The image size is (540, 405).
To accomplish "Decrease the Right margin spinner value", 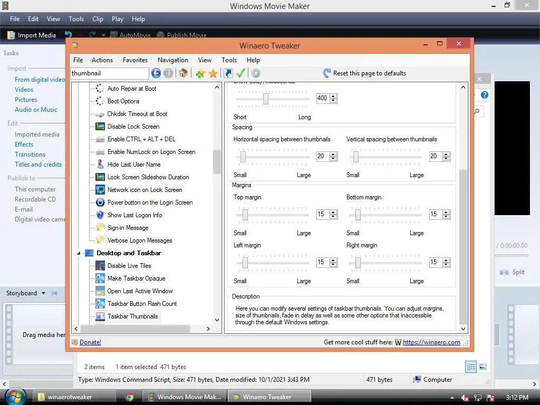I will click(x=446, y=265).
